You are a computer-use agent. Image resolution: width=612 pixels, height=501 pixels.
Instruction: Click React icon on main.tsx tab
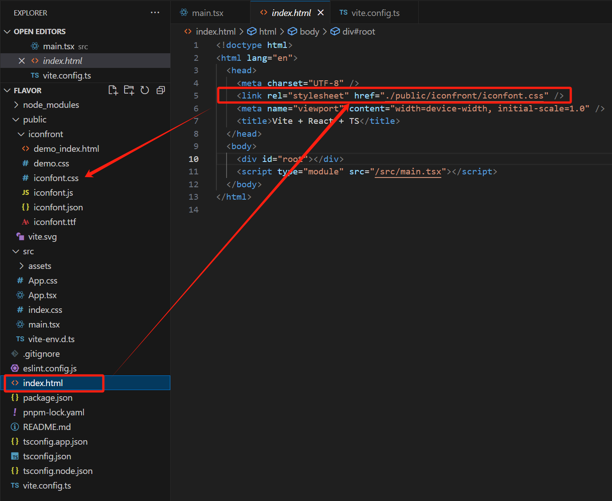(x=184, y=12)
